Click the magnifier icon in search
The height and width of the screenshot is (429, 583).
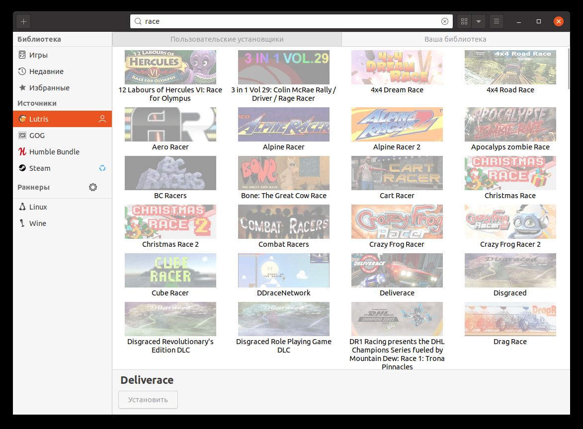click(138, 21)
